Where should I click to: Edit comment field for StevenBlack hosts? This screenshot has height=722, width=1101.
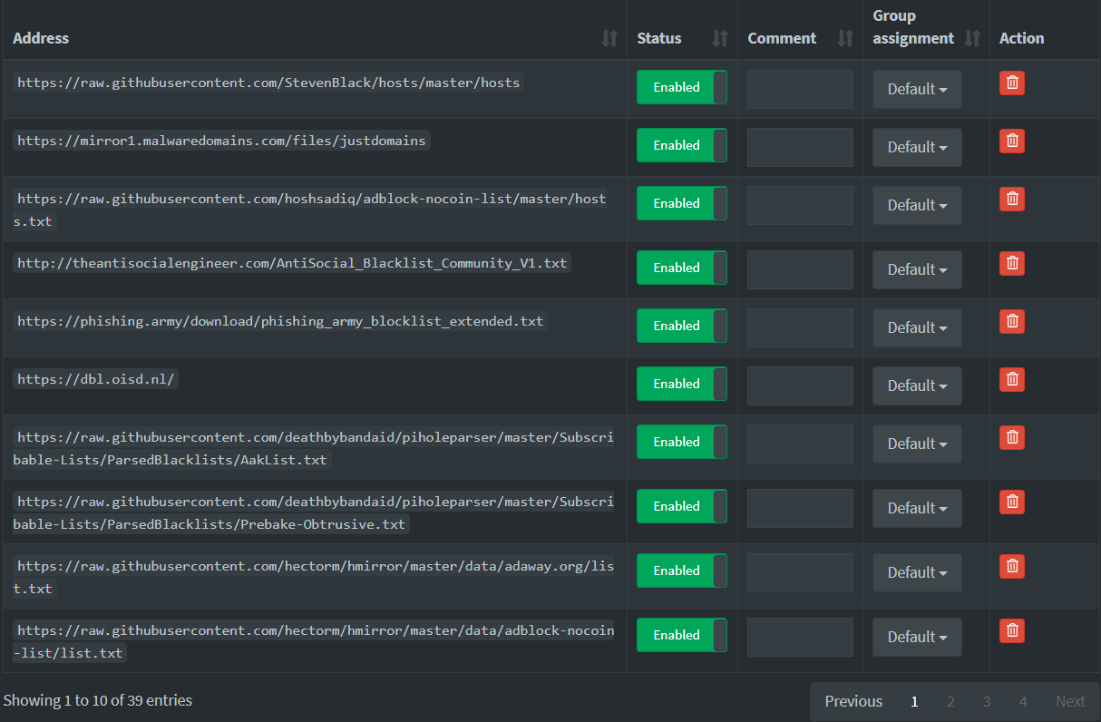pos(800,89)
